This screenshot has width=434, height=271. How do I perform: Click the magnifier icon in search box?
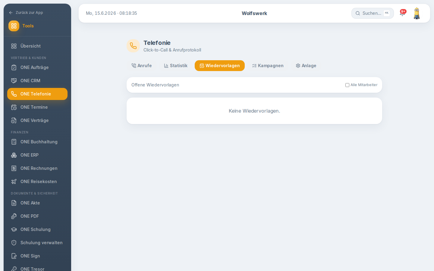[x=358, y=13]
